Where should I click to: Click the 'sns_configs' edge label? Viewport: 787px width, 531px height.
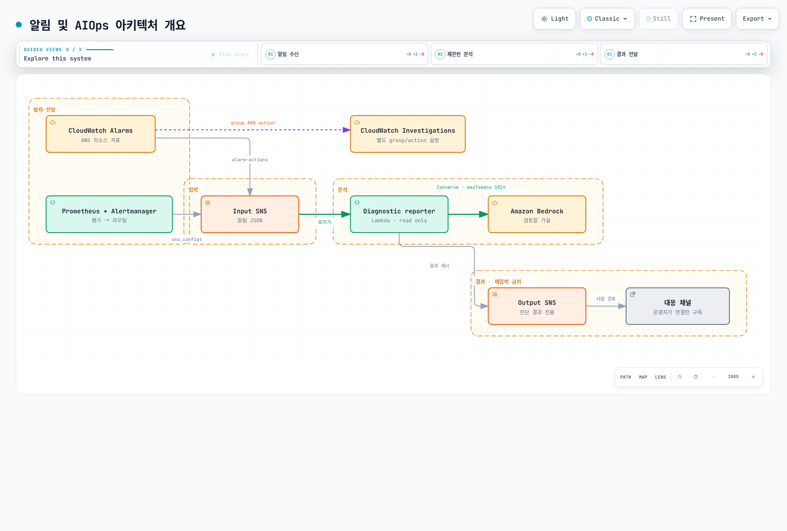click(x=187, y=239)
